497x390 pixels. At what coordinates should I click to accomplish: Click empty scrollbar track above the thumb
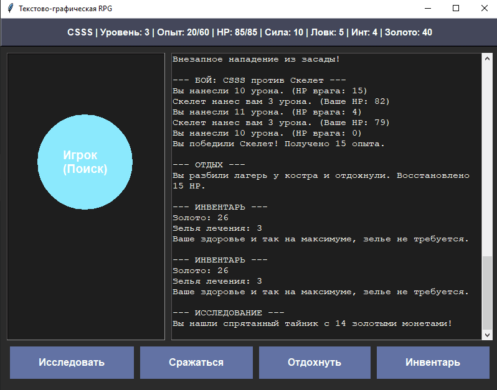tap(487, 156)
